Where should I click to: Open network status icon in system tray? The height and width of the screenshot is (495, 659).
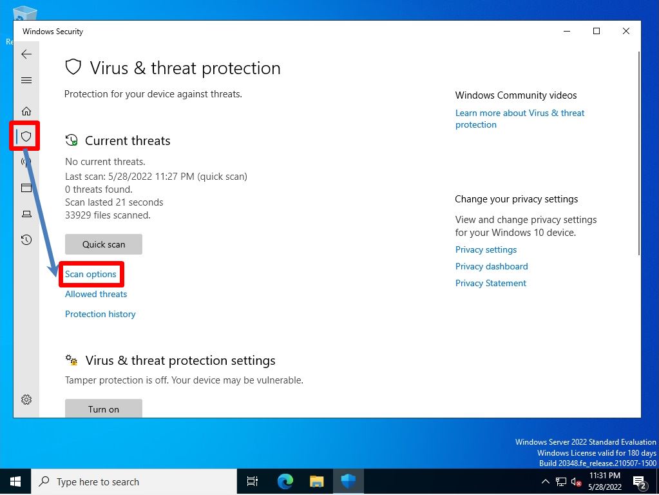(560, 482)
